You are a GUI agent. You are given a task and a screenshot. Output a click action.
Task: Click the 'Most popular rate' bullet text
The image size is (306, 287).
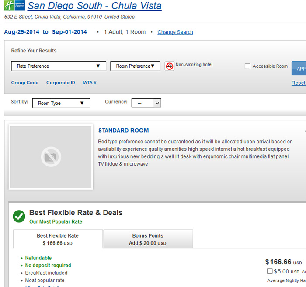[45, 280]
